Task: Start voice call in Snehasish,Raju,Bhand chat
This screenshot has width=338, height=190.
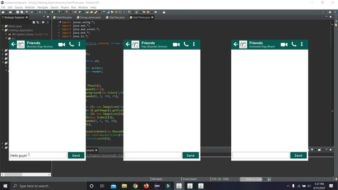Action: [x=294, y=44]
